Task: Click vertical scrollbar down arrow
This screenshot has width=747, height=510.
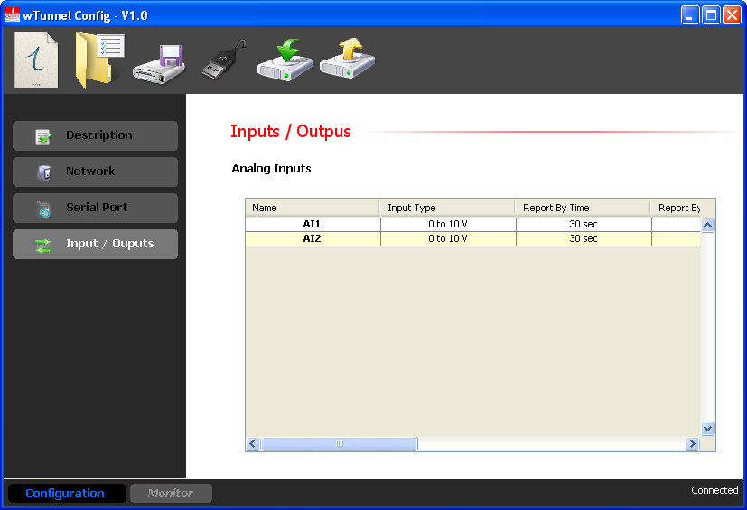Action: click(x=708, y=429)
